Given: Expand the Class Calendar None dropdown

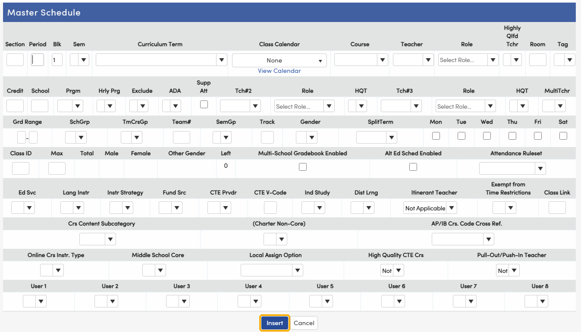Looking at the screenshot, I should point(279,60).
